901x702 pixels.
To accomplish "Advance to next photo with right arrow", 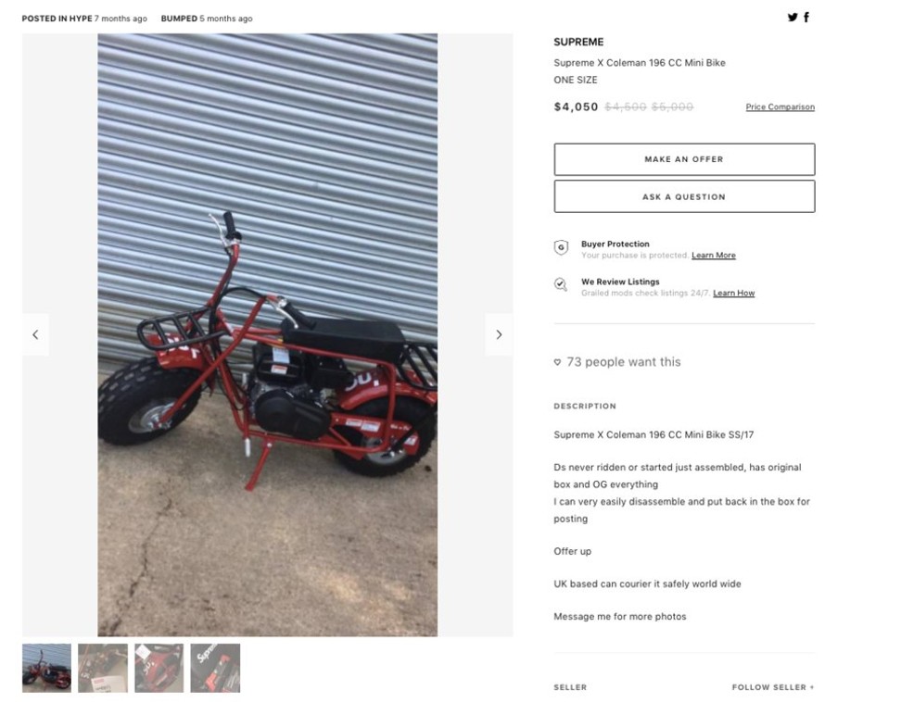I will click(x=499, y=334).
